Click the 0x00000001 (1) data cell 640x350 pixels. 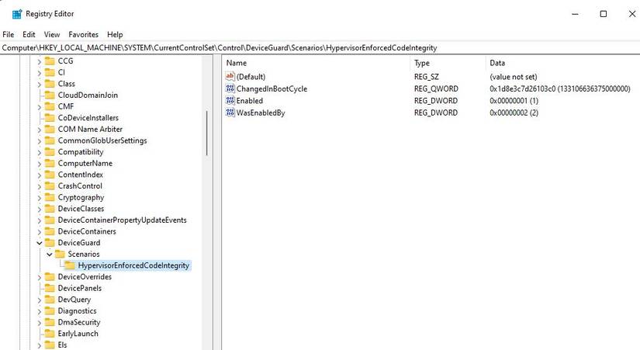tap(514, 101)
